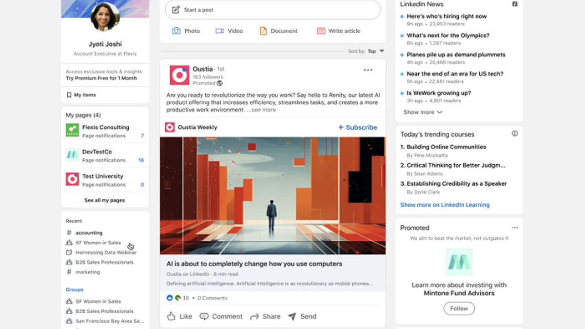Click the Groups section heading
The height and width of the screenshot is (329, 585).
coord(75,290)
